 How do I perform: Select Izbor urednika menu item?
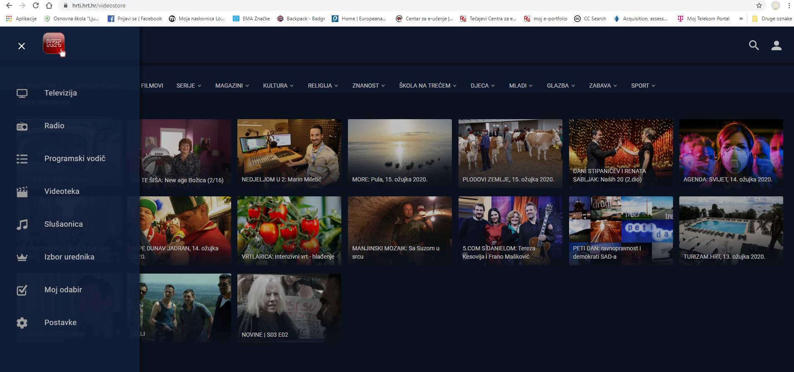click(69, 257)
